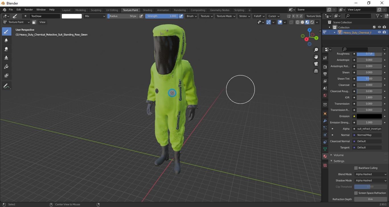This screenshot has height=207, width=389.
Task: Open the World properties tab icon
Action: click(325, 95)
